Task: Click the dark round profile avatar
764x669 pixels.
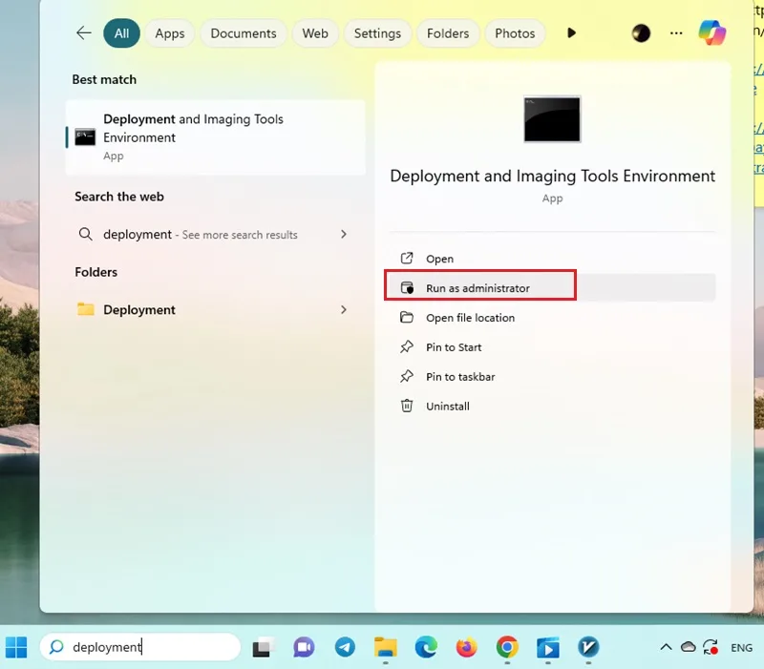Action: (641, 33)
